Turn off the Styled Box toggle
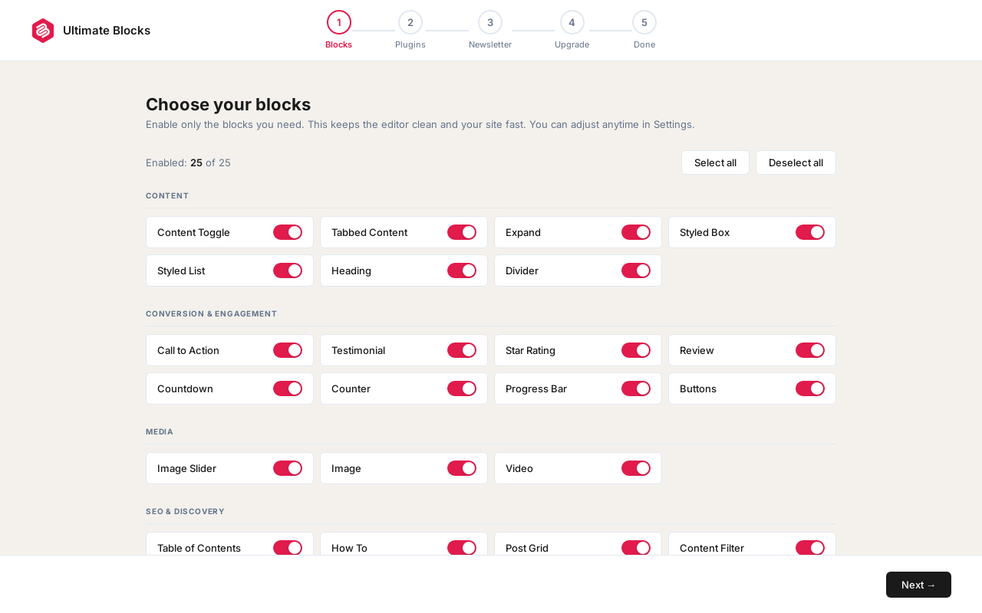This screenshot has width=982, height=613. click(x=810, y=232)
